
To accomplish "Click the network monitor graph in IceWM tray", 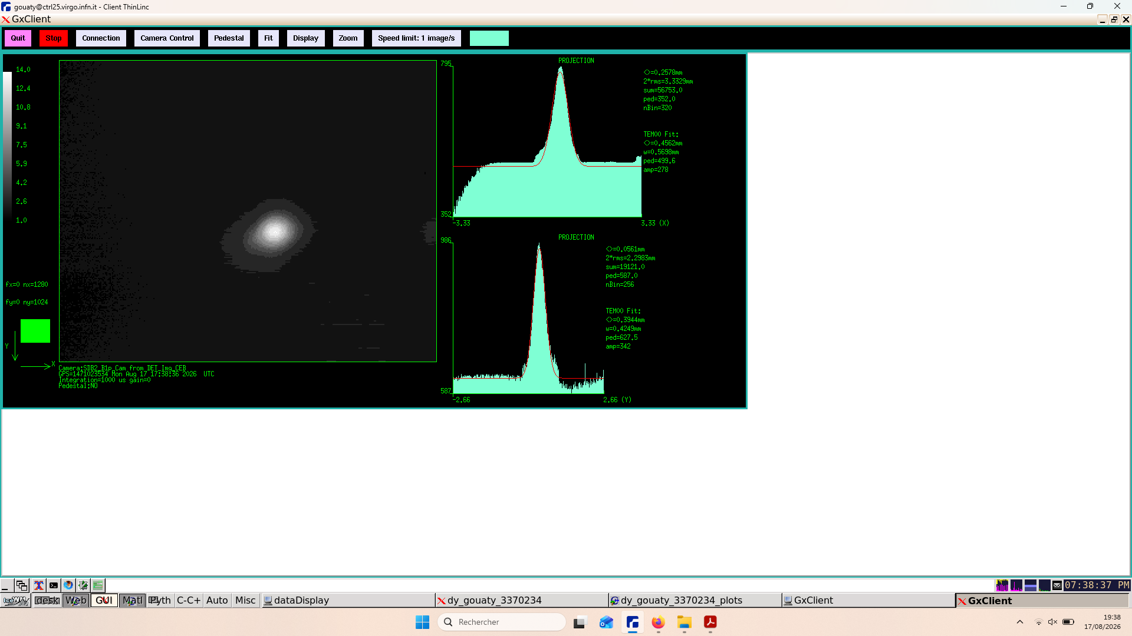I will [x=1044, y=585].
